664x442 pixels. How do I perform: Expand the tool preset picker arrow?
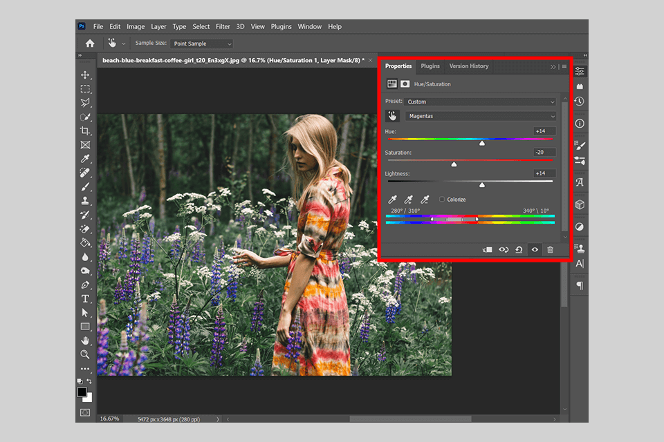tap(124, 44)
